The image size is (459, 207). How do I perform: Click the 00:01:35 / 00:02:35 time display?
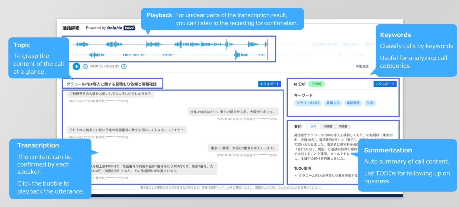pos(105,66)
